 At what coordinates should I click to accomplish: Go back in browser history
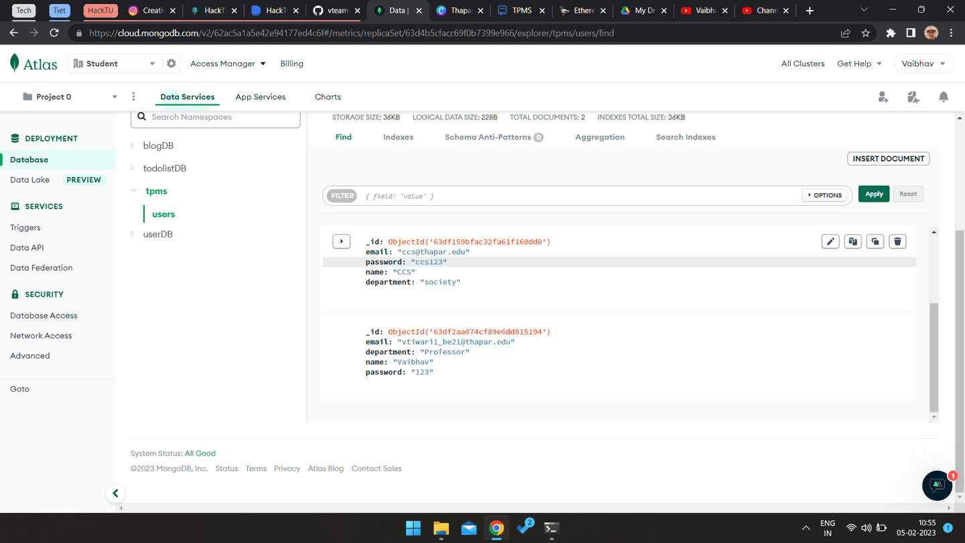click(14, 33)
